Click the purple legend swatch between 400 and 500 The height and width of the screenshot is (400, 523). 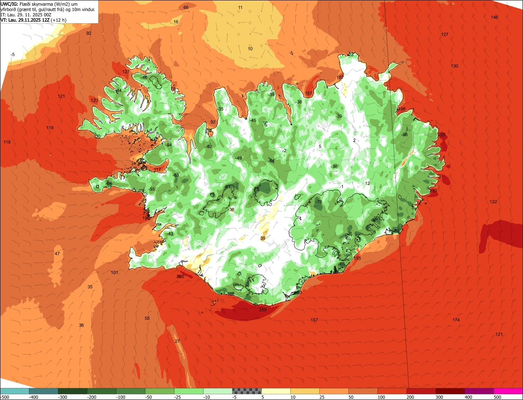tap(479, 391)
